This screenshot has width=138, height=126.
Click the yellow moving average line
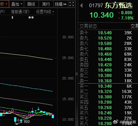(x=26, y=56)
